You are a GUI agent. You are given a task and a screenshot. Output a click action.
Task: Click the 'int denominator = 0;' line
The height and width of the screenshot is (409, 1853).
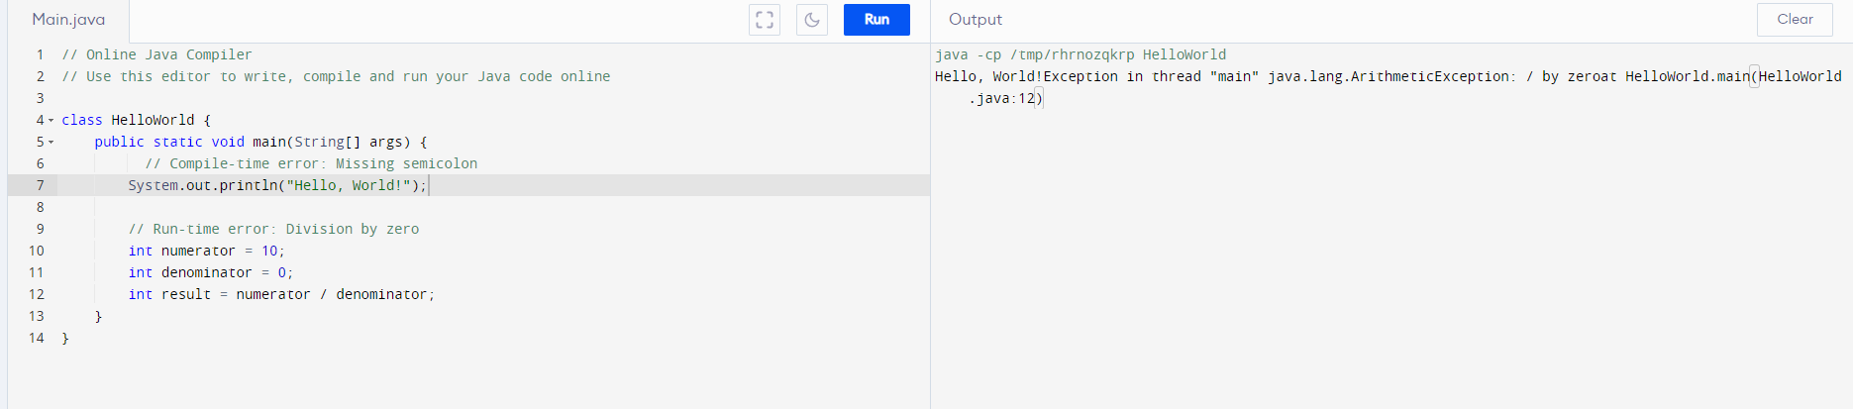point(210,272)
